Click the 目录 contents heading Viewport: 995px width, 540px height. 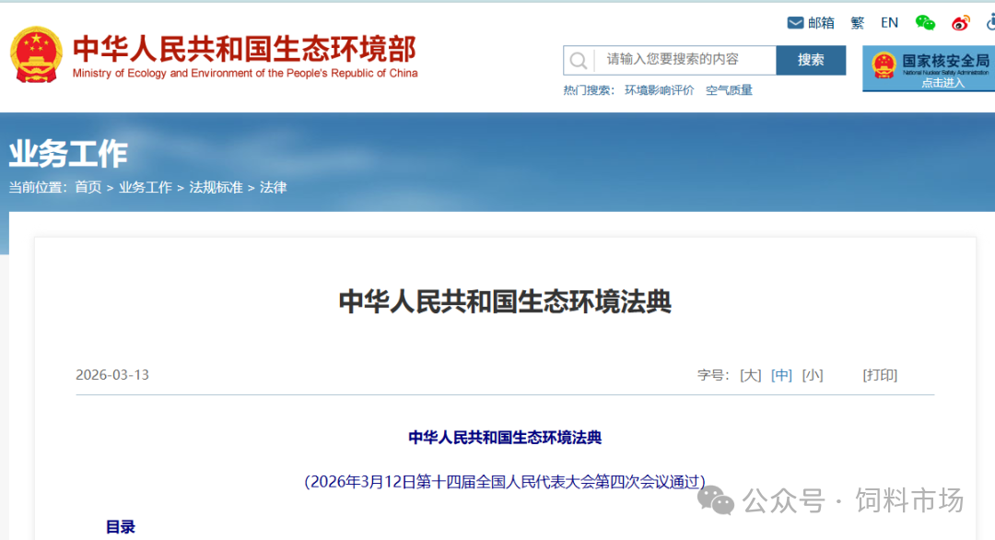121,527
